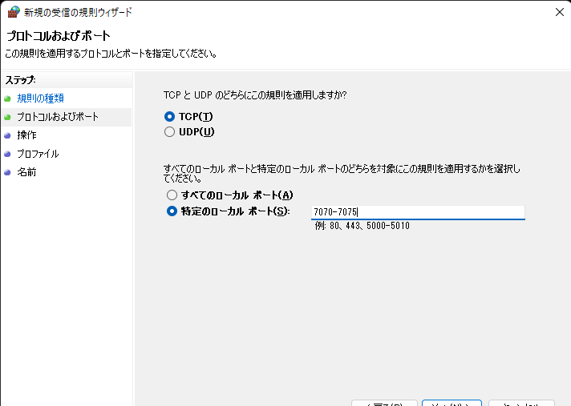The height and width of the screenshot is (406, 571).
Task: Select the TCP(T) radio button
Action: pos(169,116)
